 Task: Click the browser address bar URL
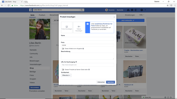coord(44,5)
